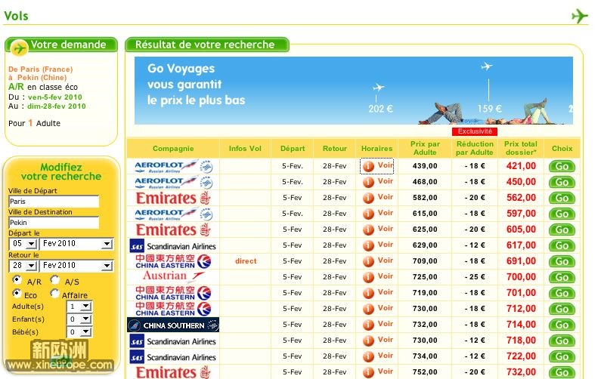The image size is (601, 379).
Task: Click the green airplane icon beside the Vols title
Action: (580, 16)
